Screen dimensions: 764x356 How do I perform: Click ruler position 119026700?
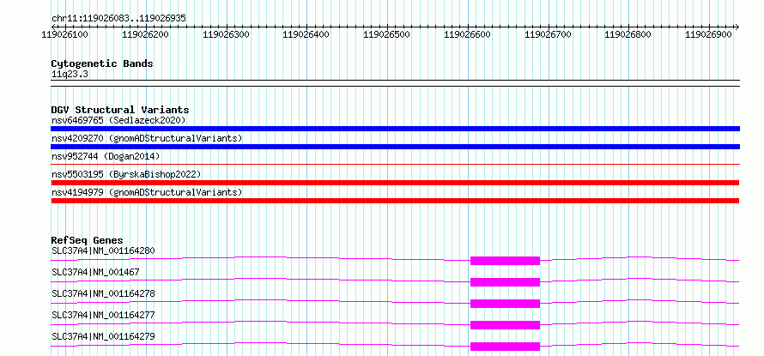tap(549, 35)
